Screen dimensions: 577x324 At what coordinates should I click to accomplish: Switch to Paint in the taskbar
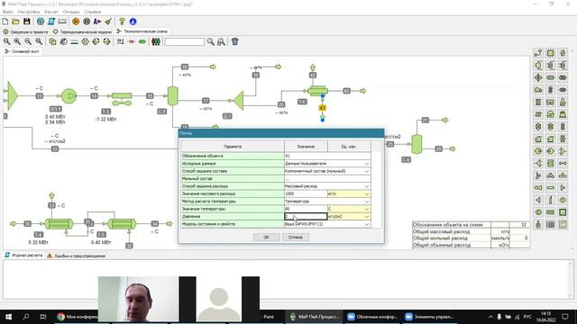(268, 317)
